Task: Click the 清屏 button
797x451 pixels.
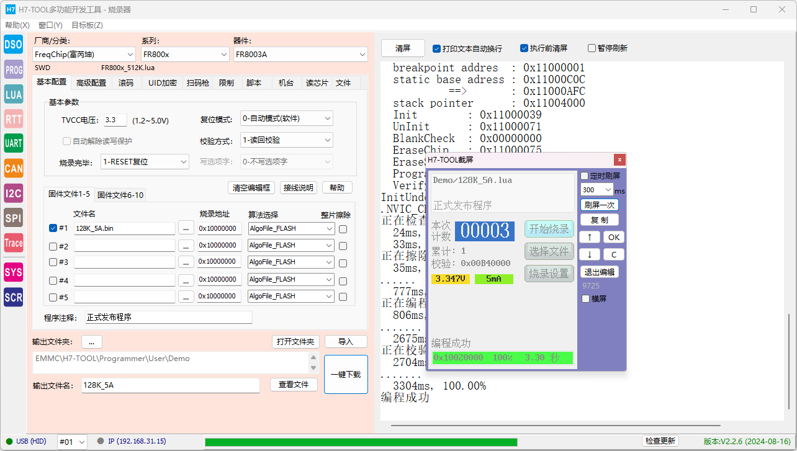Action: click(x=403, y=48)
